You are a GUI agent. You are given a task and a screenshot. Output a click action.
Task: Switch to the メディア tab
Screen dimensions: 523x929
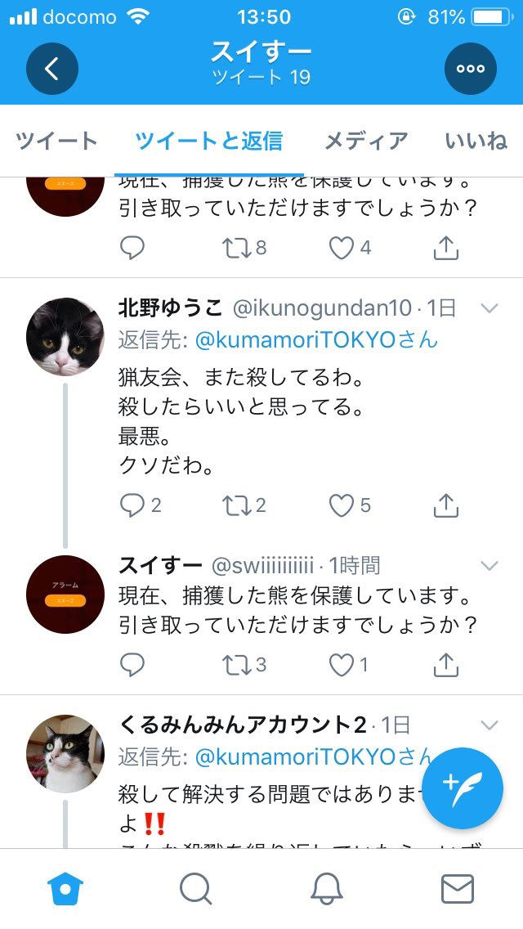[366, 141]
